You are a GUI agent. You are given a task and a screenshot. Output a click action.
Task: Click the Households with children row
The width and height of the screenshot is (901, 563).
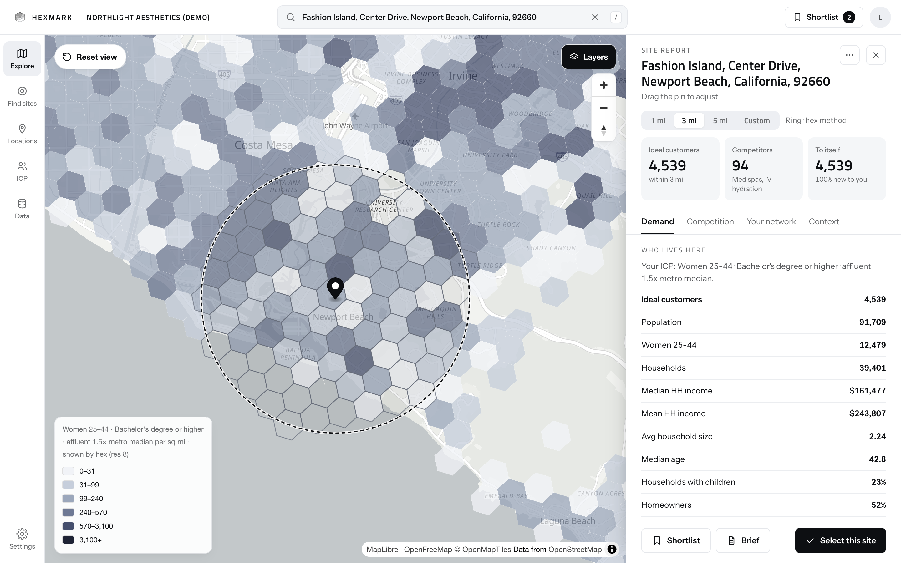click(x=763, y=482)
